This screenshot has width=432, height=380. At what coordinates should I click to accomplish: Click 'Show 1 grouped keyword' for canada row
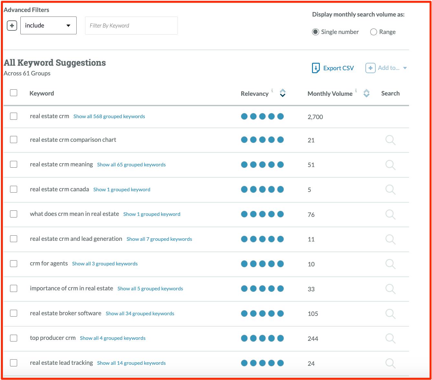click(122, 189)
